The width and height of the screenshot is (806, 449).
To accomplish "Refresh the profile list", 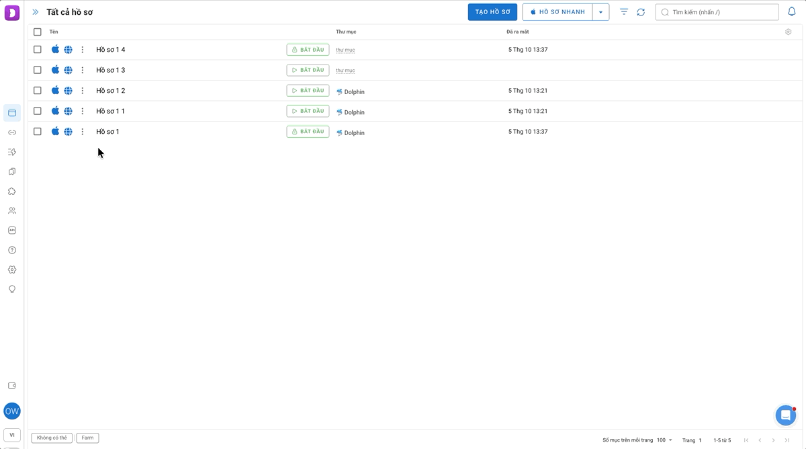I will point(641,12).
